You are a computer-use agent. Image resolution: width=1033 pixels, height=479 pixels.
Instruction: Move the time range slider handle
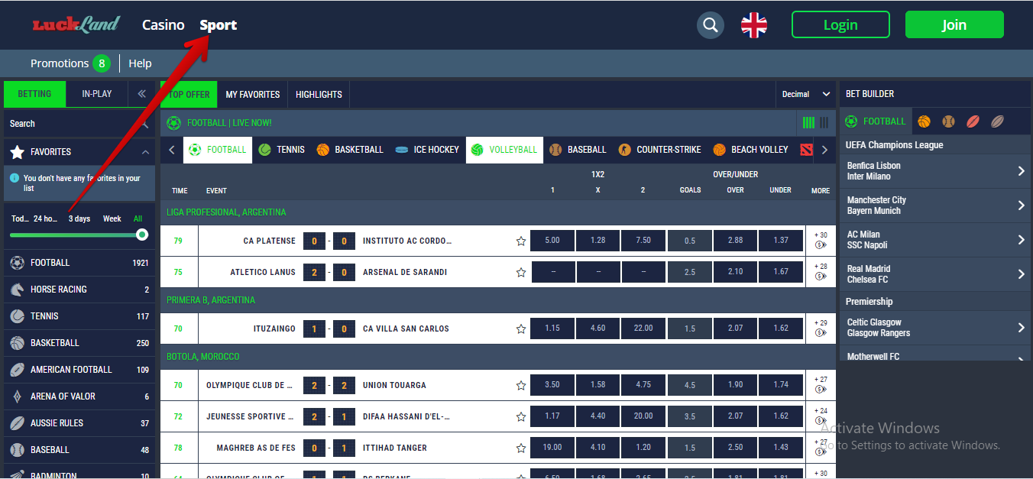click(141, 235)
